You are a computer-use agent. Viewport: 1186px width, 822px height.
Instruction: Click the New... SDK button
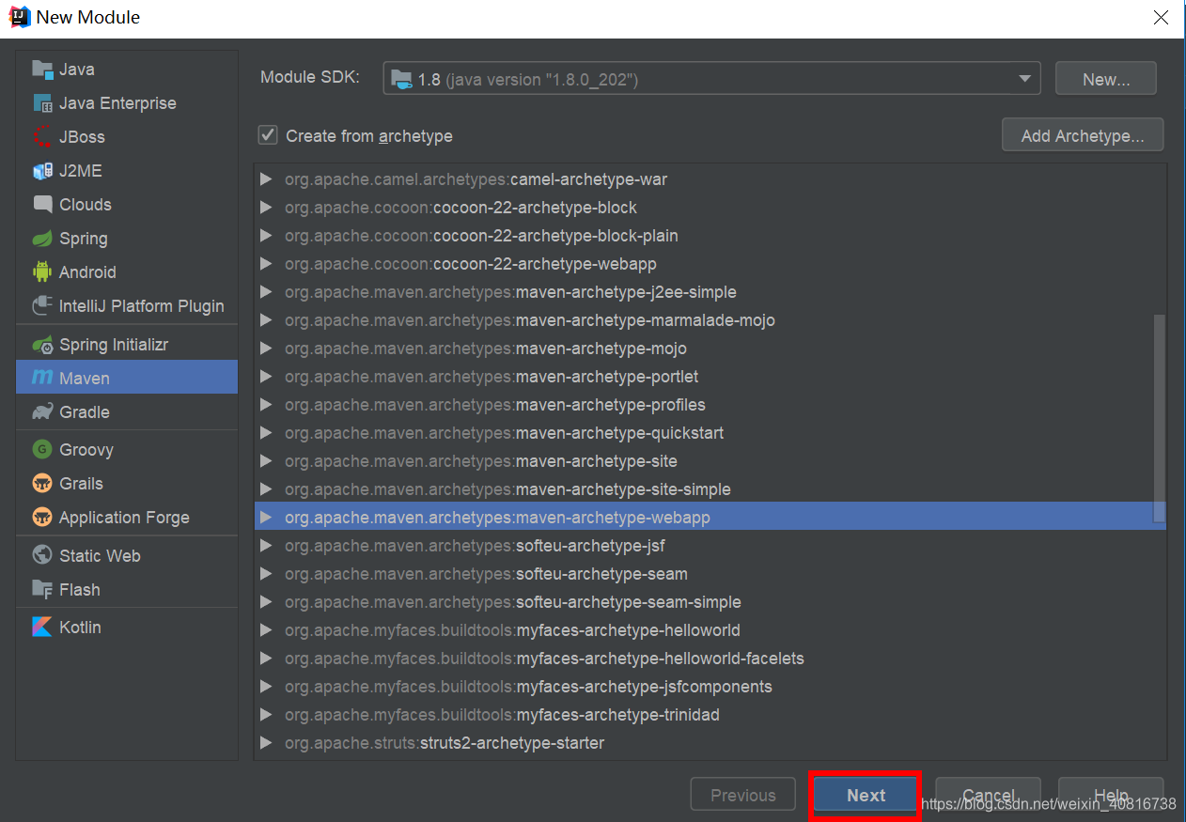(x=1106, y=80)
